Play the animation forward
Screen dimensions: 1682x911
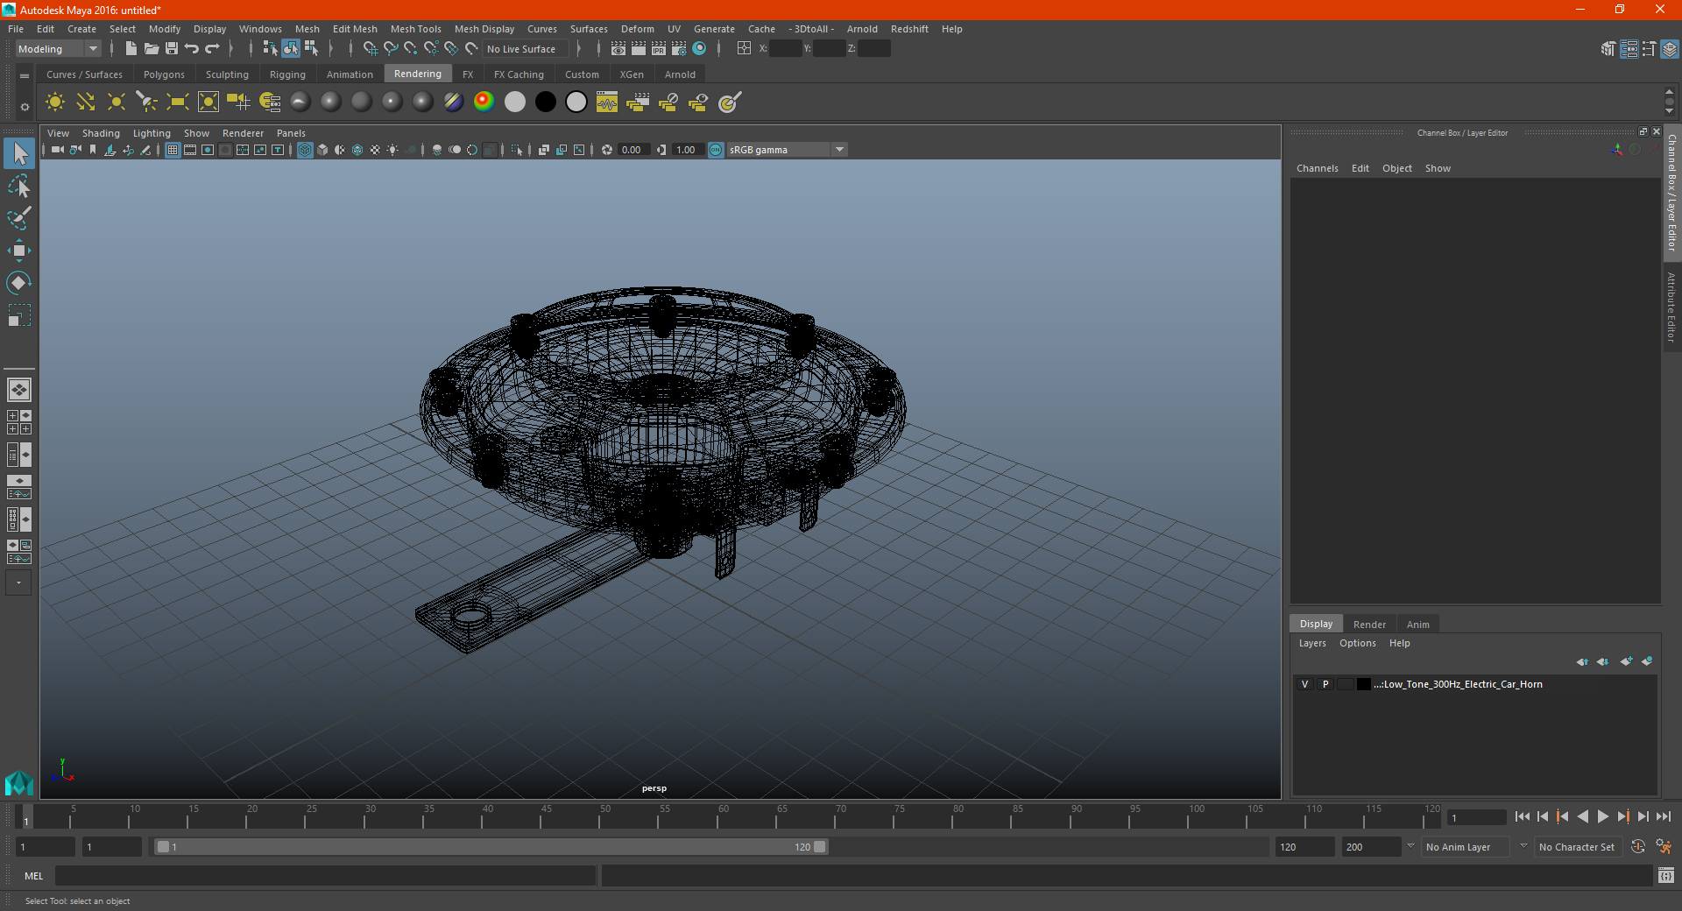(1602, 816)
